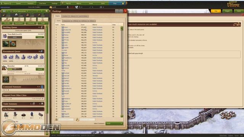Click the food resource icon
The image size is (244, 137).
click(x=40, y=15)
